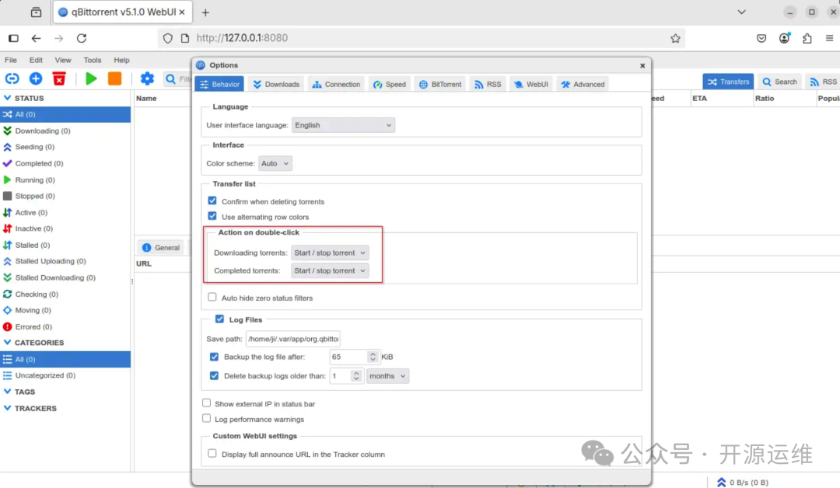
Task: Open the User interface language dropdown
Action: [x=341, y=124]
